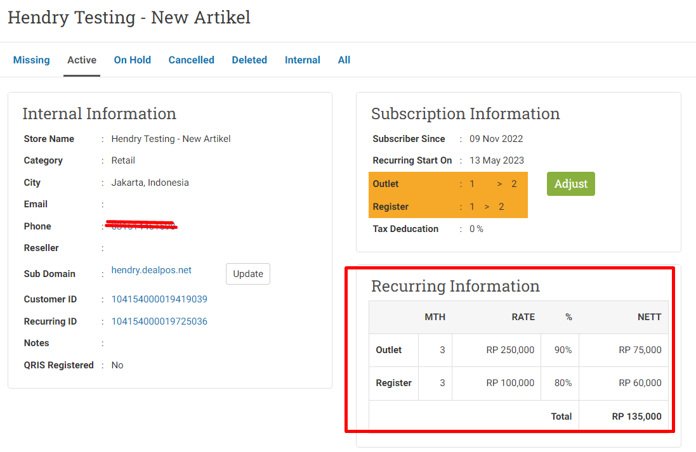Open Customer ID 104154000019419039 link

[159, 299]
